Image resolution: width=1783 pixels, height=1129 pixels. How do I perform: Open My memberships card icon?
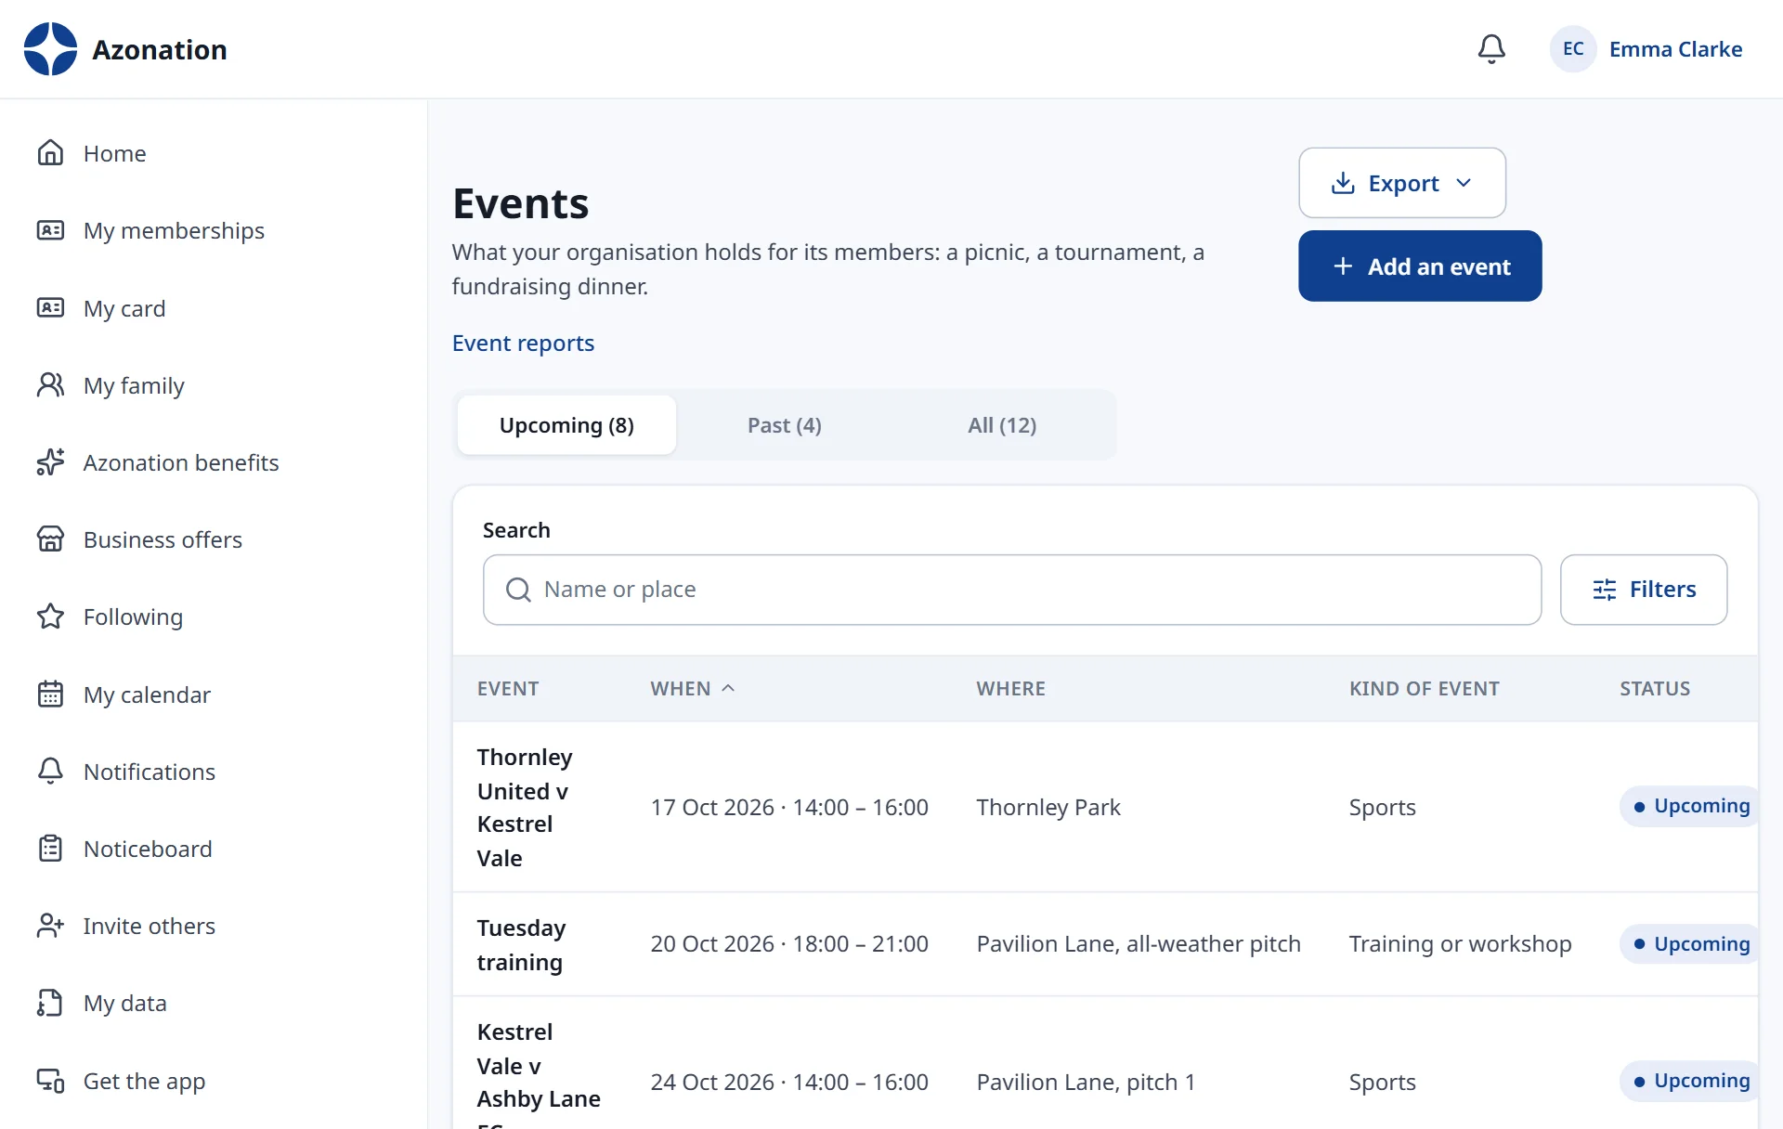pos(50,230)
